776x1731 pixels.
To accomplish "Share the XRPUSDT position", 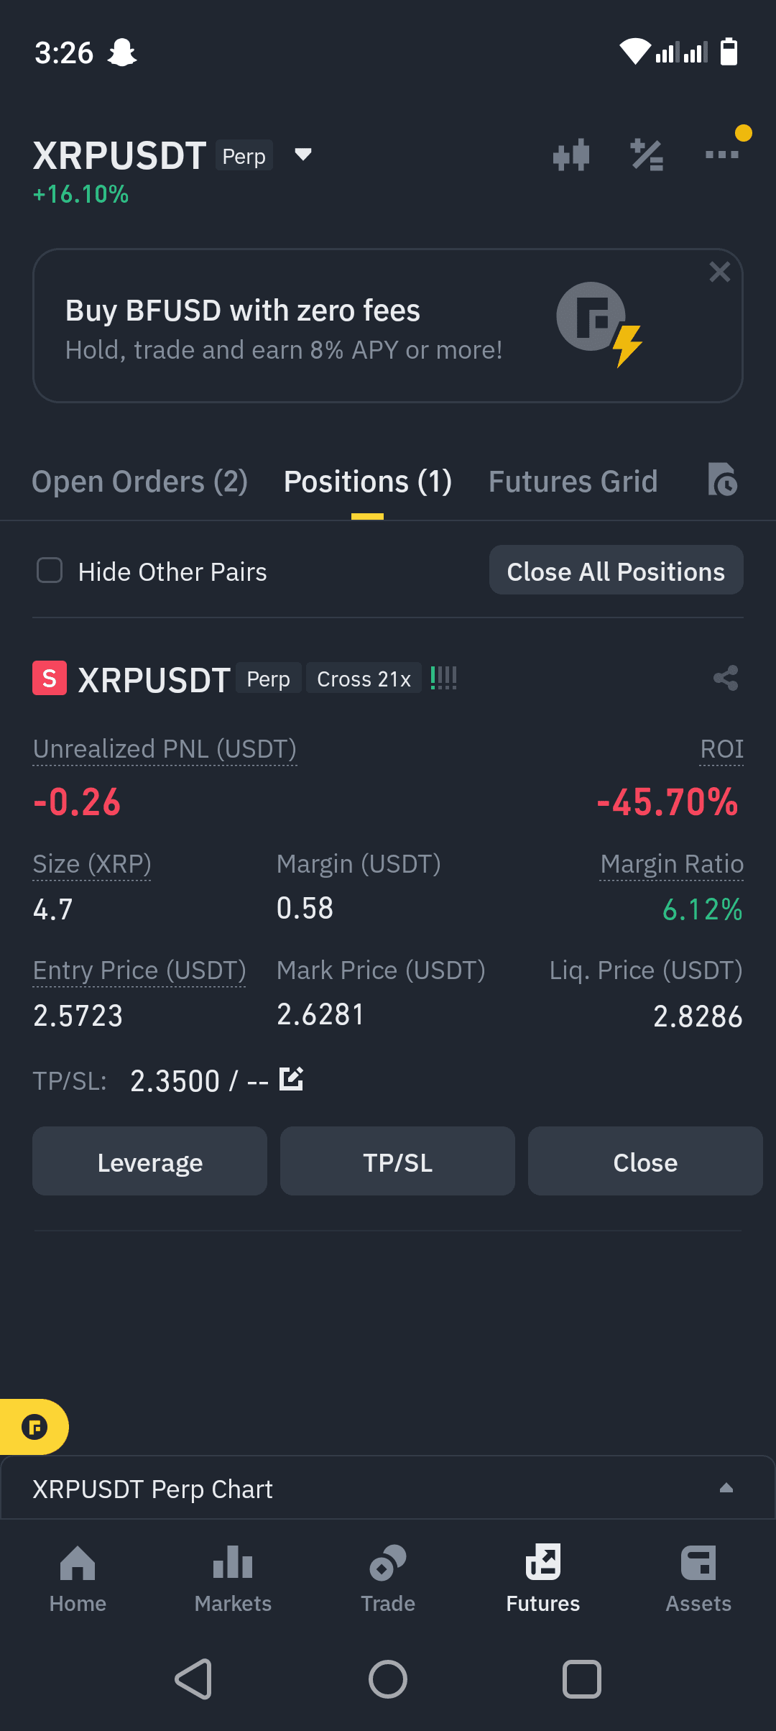I will tap(726, 678).
